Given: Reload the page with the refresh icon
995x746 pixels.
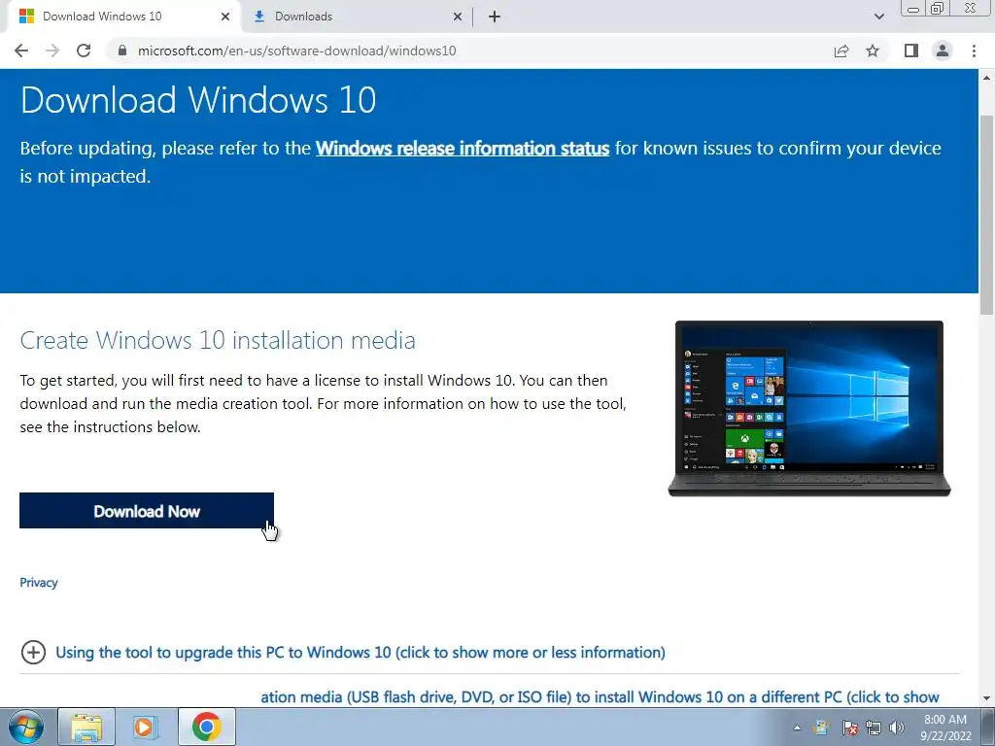Looking at the screenshot, I should (84, 51).
